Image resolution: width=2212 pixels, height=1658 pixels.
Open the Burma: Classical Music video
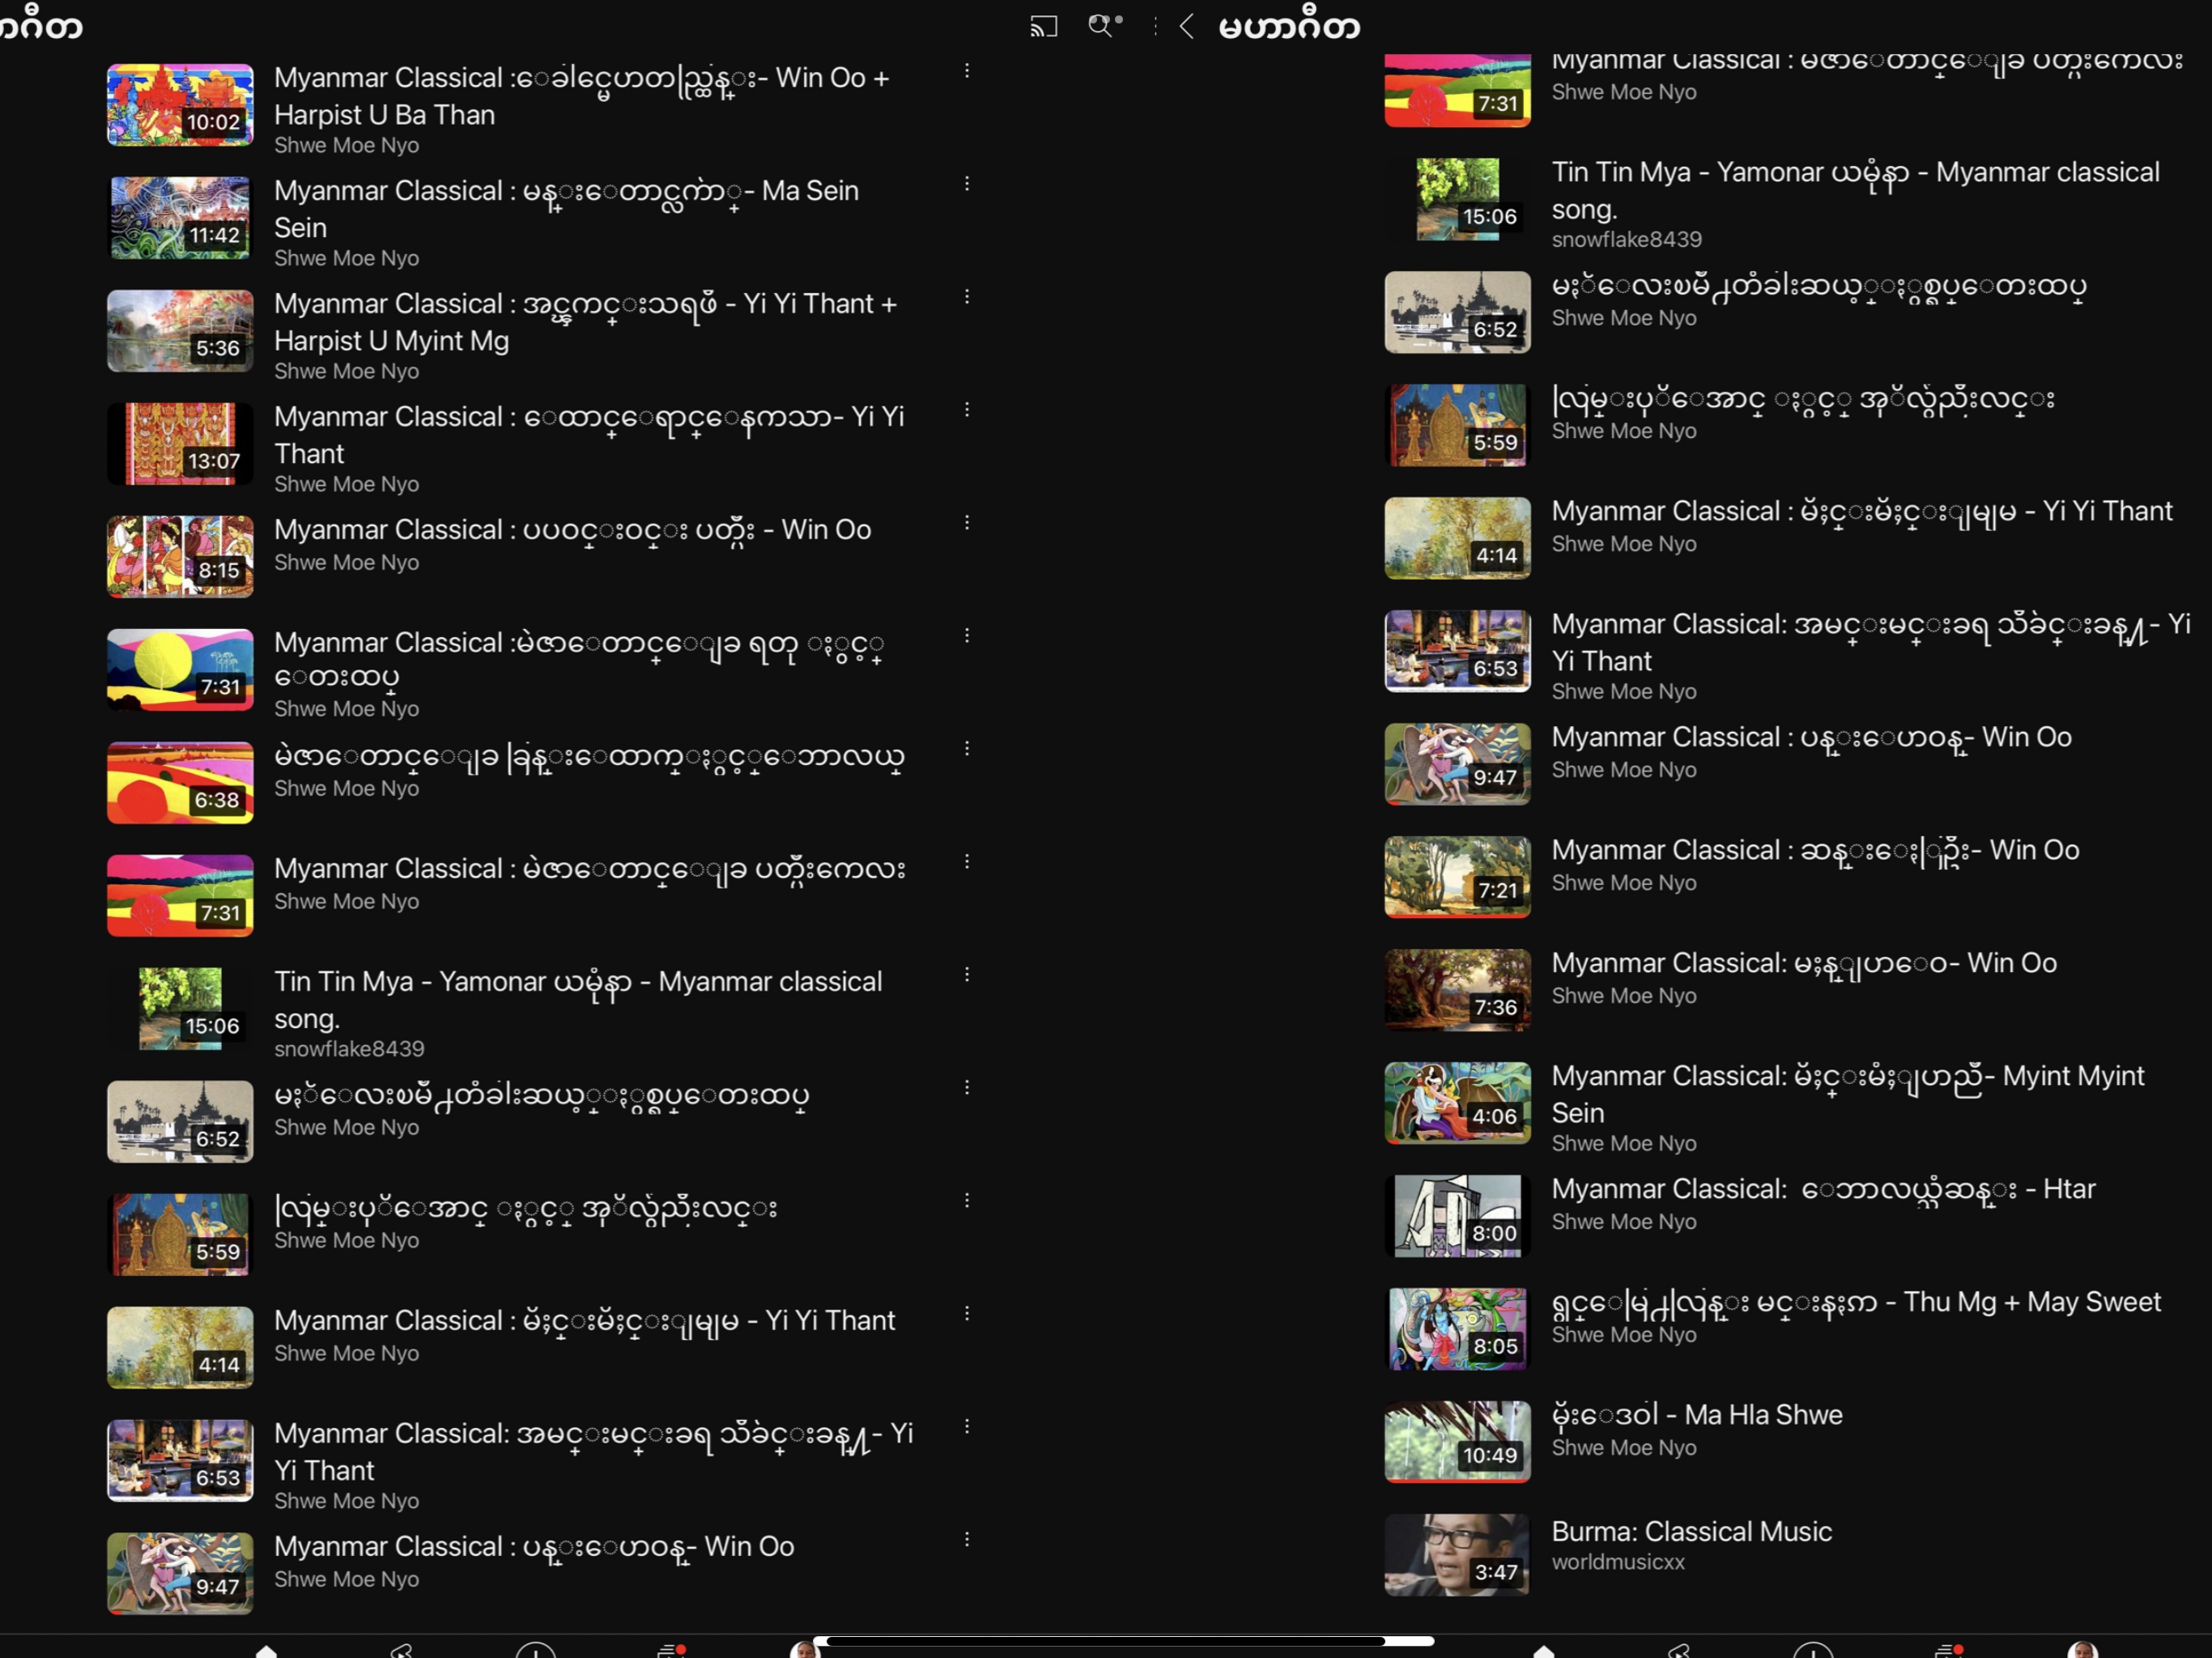[1691, 1531]
